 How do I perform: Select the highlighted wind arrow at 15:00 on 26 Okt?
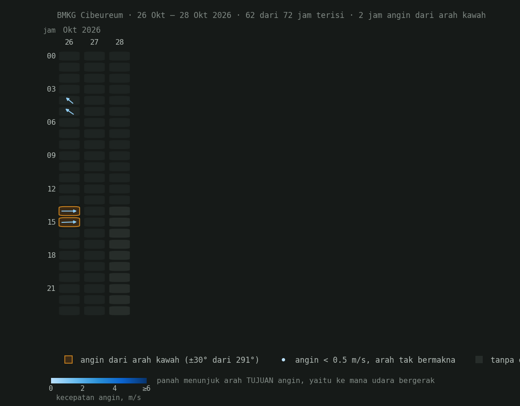[69, 222]
